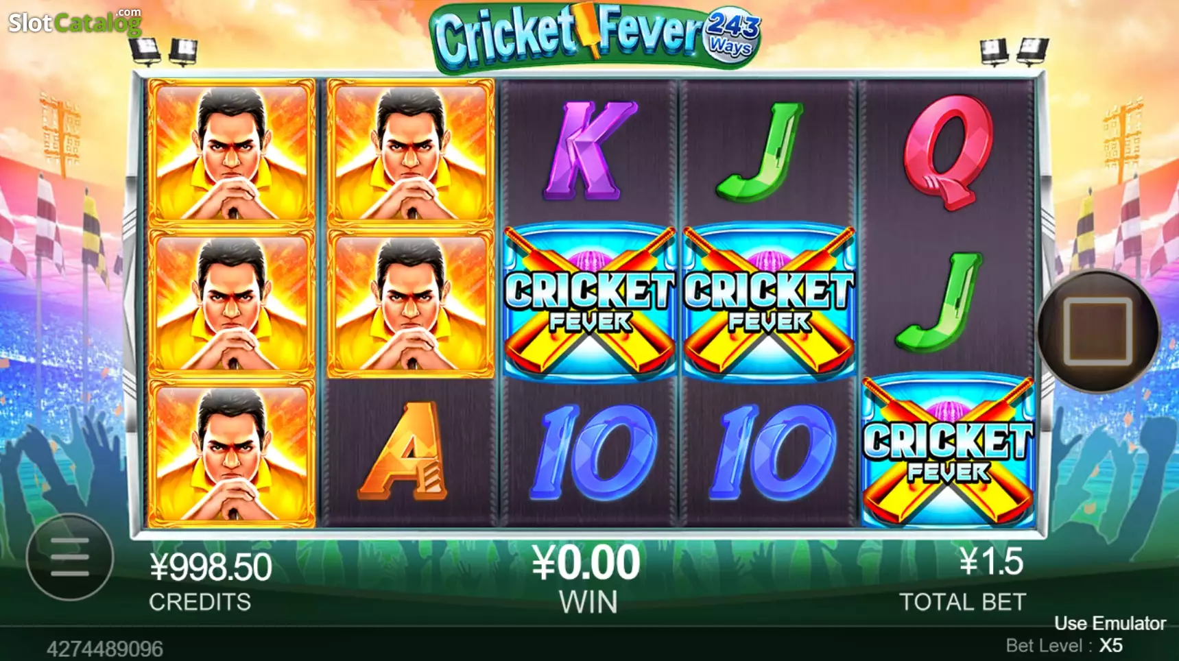The width and height of the screenshot is (1179, 661).
Task: Click Cricket Fever scatter on the fourth reel
Action: tap(769, 302)
